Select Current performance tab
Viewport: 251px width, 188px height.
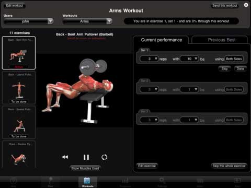tap(161, 40)
